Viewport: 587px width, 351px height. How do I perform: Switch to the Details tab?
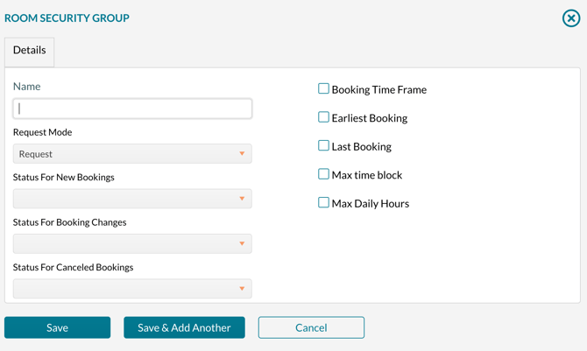[x=29, y=51]
